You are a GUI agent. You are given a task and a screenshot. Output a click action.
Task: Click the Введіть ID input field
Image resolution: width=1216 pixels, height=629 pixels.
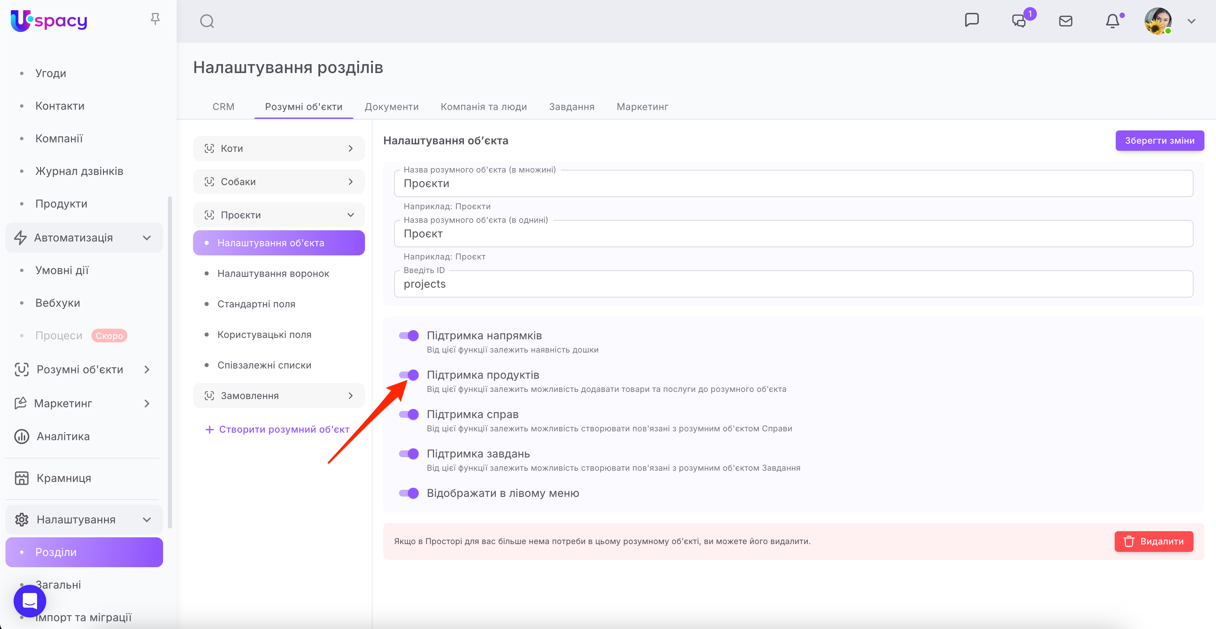(793, 284)
